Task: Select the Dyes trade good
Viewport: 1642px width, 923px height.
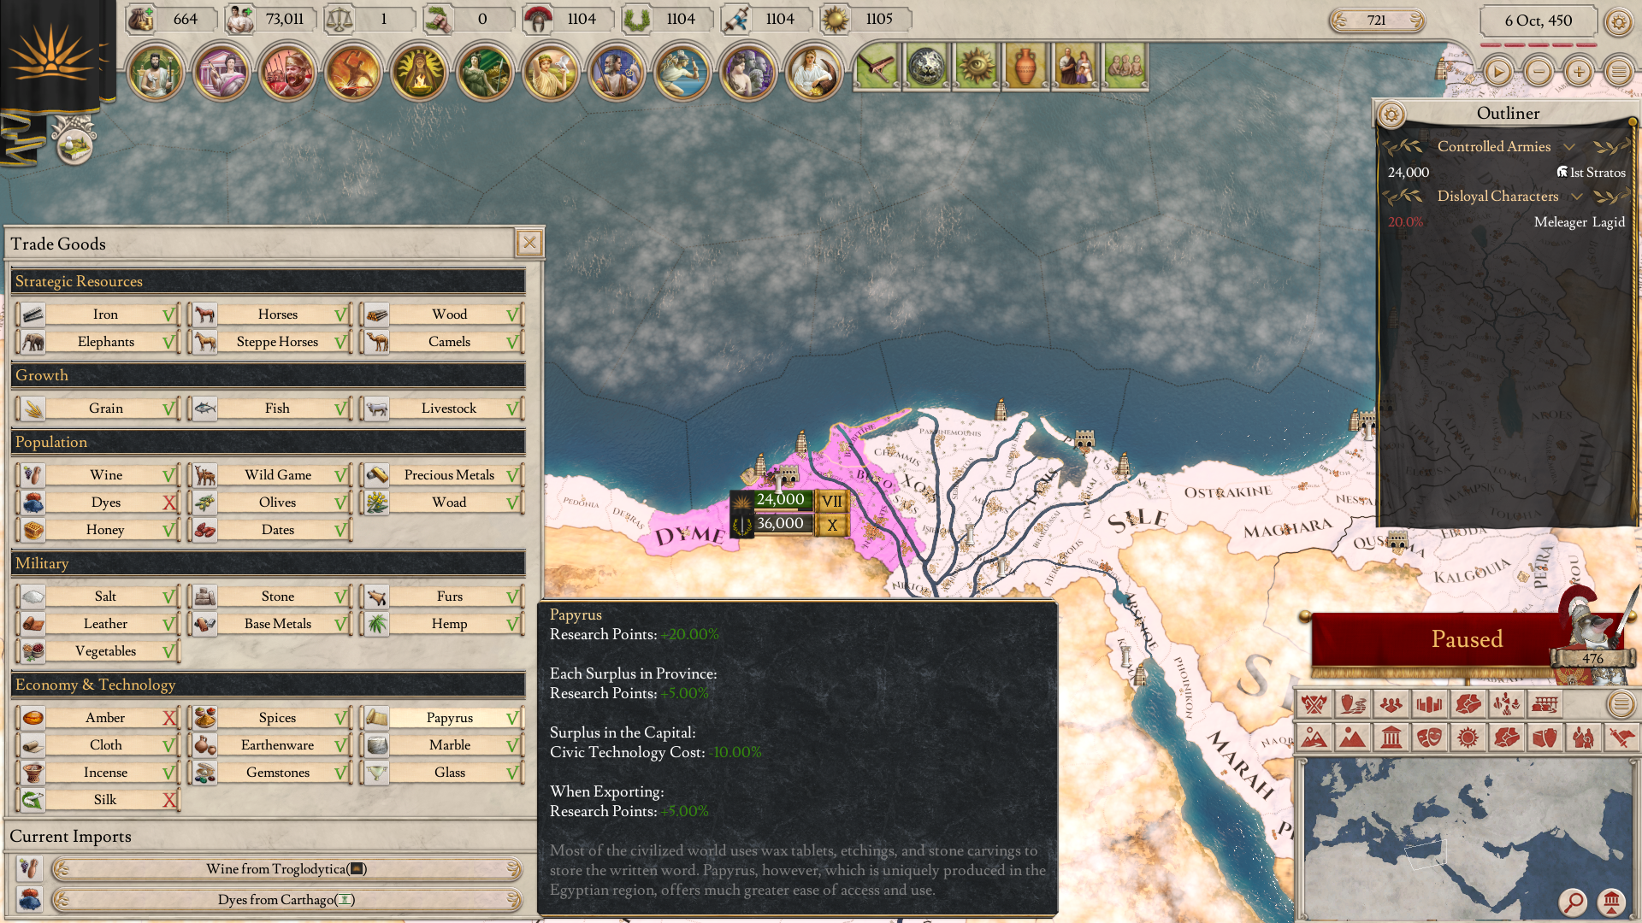Action: point(97,503)
